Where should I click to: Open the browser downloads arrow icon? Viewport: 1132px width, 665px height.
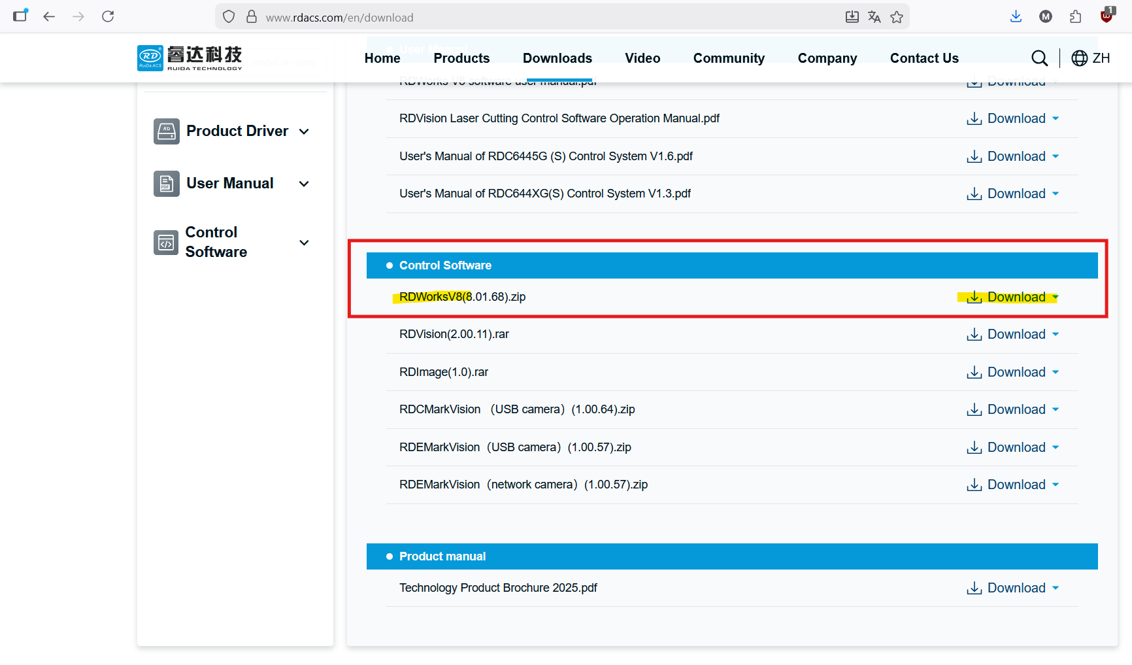click(1016, 17)
